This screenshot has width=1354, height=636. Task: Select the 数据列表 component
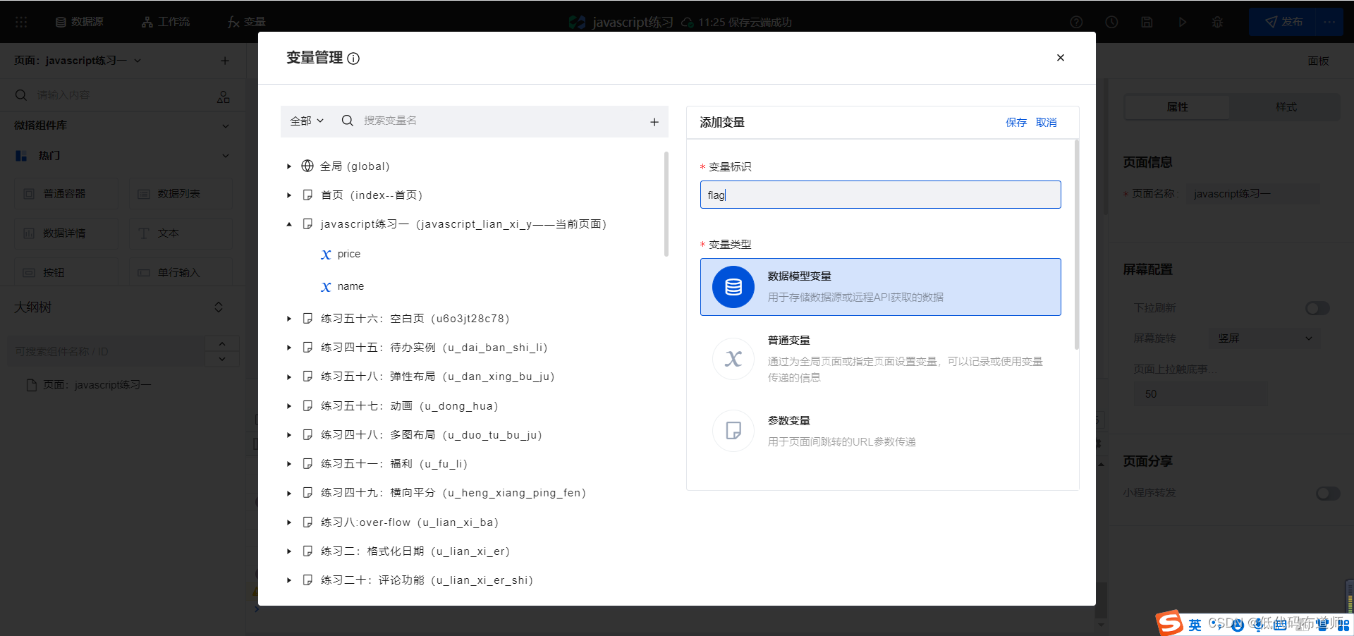tap(181, 194)
